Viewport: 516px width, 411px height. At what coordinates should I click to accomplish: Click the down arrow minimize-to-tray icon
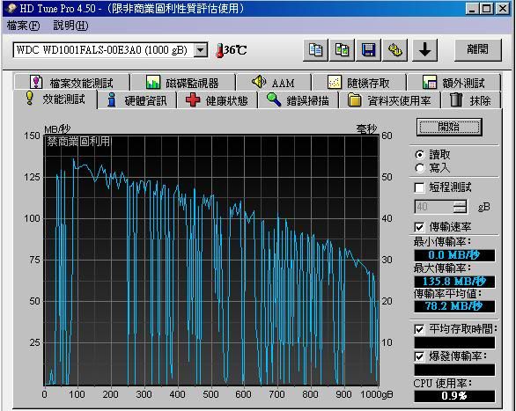click(x=424, y=50)
